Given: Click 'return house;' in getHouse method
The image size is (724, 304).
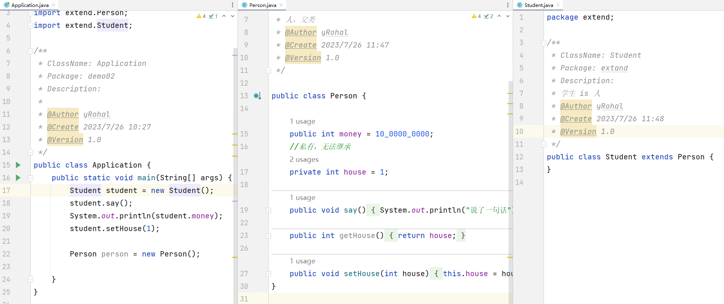Looking at the screenshot, I should [427, 236].
